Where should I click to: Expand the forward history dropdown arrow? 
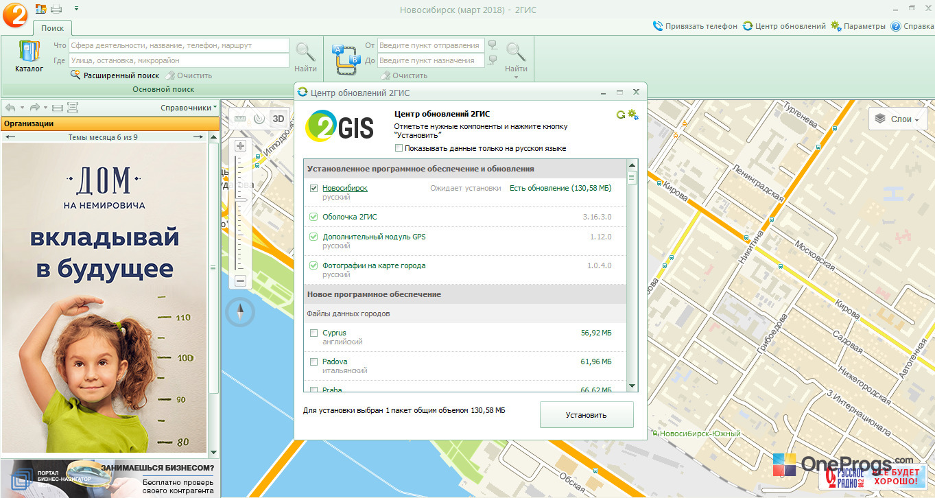click(46, 108)
